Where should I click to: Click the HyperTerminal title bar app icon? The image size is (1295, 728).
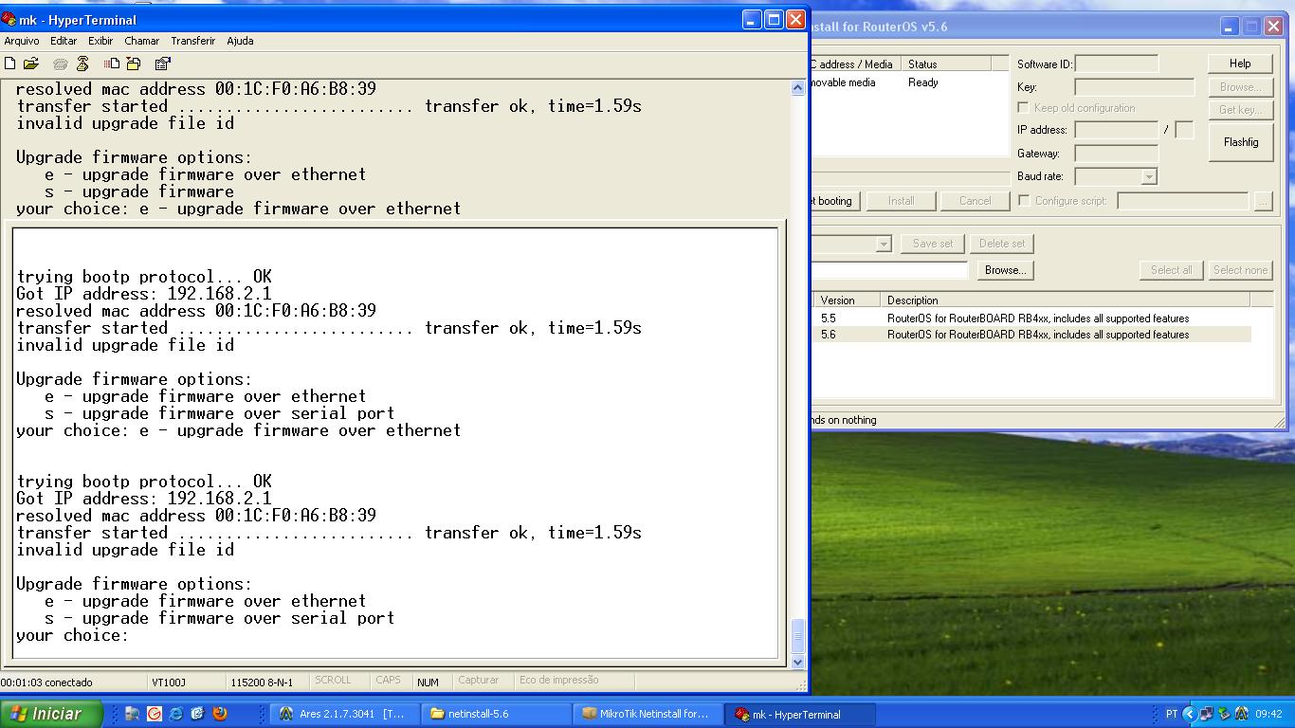pos(9,19)
